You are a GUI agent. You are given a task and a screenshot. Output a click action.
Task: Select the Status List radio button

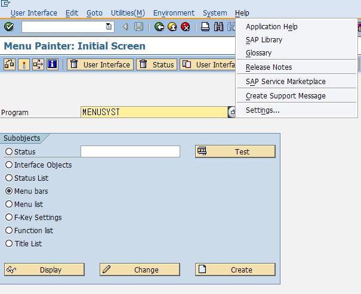[x=9, y=178]
